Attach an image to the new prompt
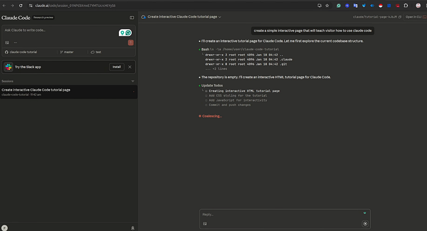 click(x=7, y=43)
